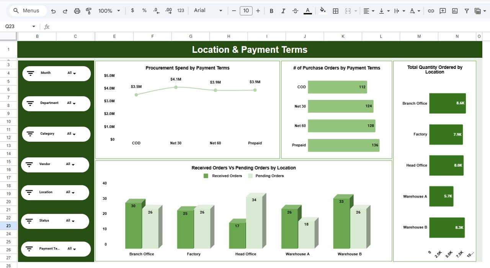Viewport: 490px width, 268px height.
Task: Click the Undo button
Action: pyautogui.click(x=53, y=10)
